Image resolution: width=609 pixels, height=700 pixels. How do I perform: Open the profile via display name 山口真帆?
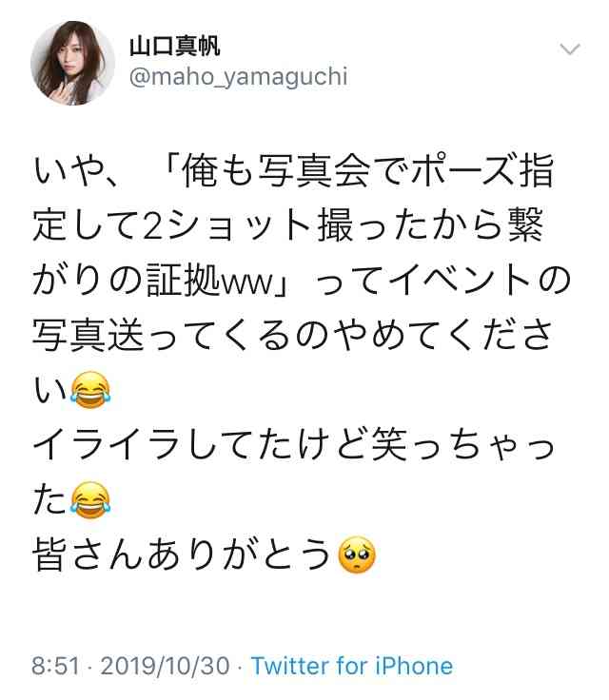(x=175, y=46)
